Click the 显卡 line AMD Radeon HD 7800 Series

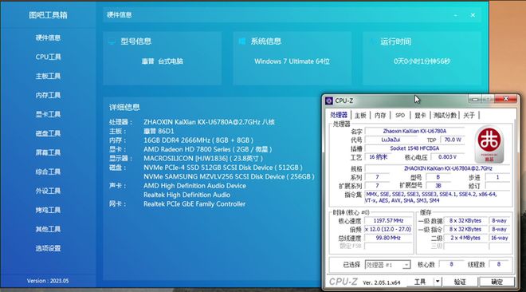tap(208, 149)
